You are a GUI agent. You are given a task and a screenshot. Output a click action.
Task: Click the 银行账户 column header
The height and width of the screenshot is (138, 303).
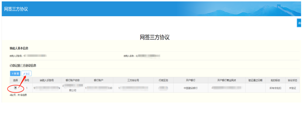point(99,80)
